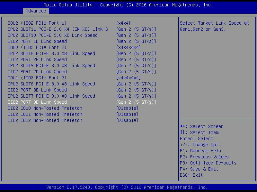Click the Enter: Select hint

click(x=196, y=139)
